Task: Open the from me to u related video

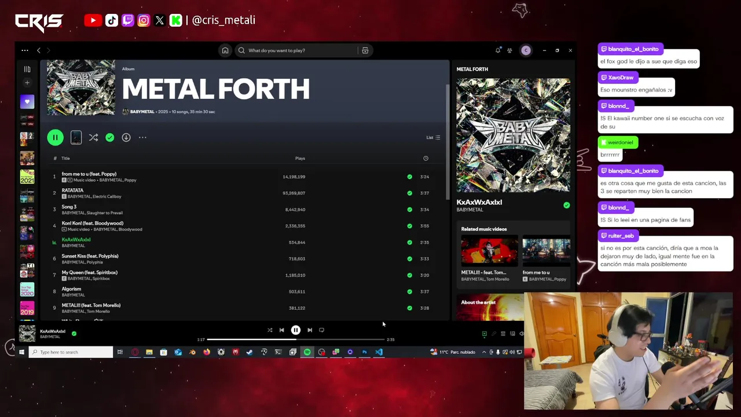Action: (546, 259)
